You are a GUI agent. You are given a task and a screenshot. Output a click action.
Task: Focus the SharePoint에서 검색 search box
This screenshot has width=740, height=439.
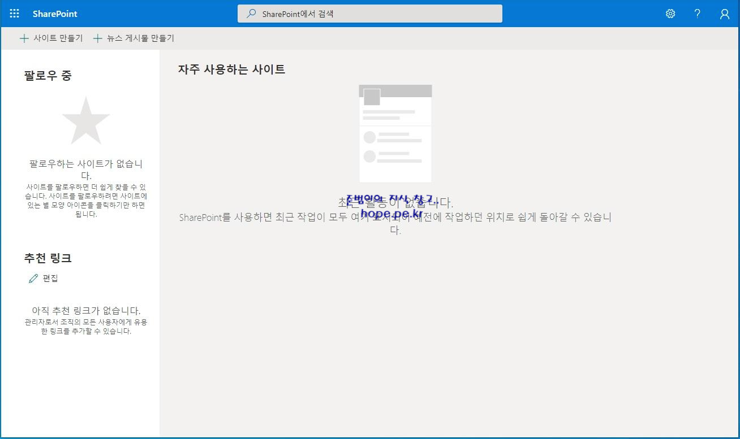(370, 14)
